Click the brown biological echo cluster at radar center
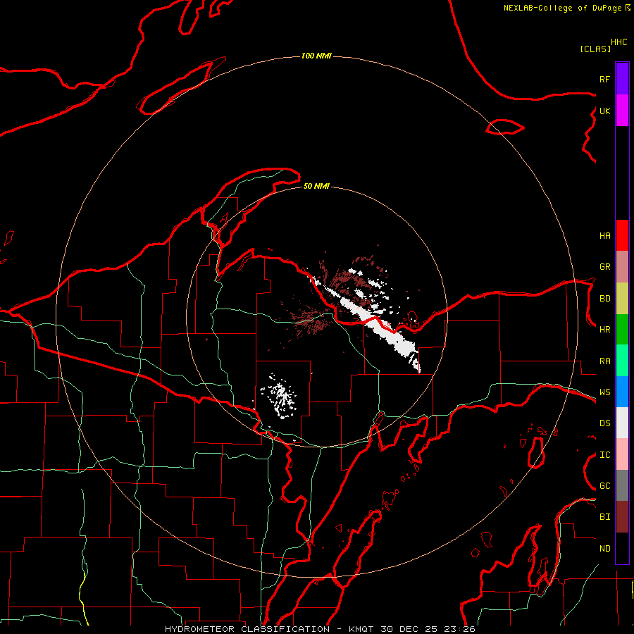Image resolution: width=634 pixels, height=634 pixels. (311, 319)
